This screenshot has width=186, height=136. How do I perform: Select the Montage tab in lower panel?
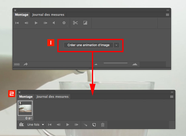tap(26, 97)
